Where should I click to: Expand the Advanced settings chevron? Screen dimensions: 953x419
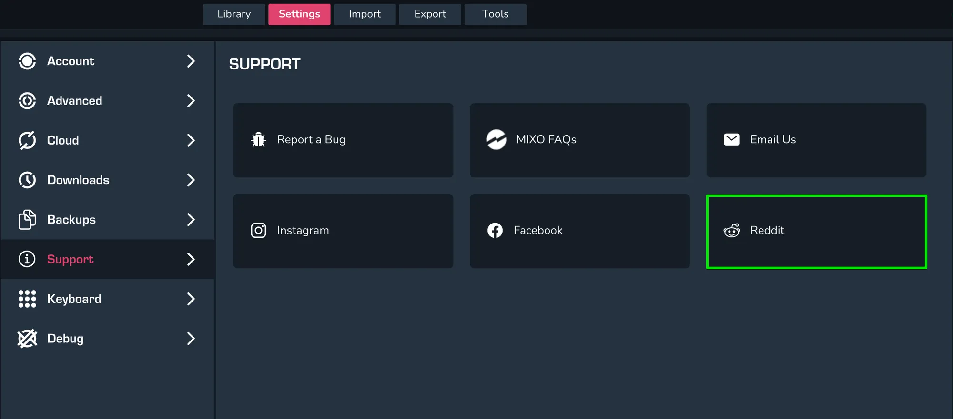coord(191,101)
